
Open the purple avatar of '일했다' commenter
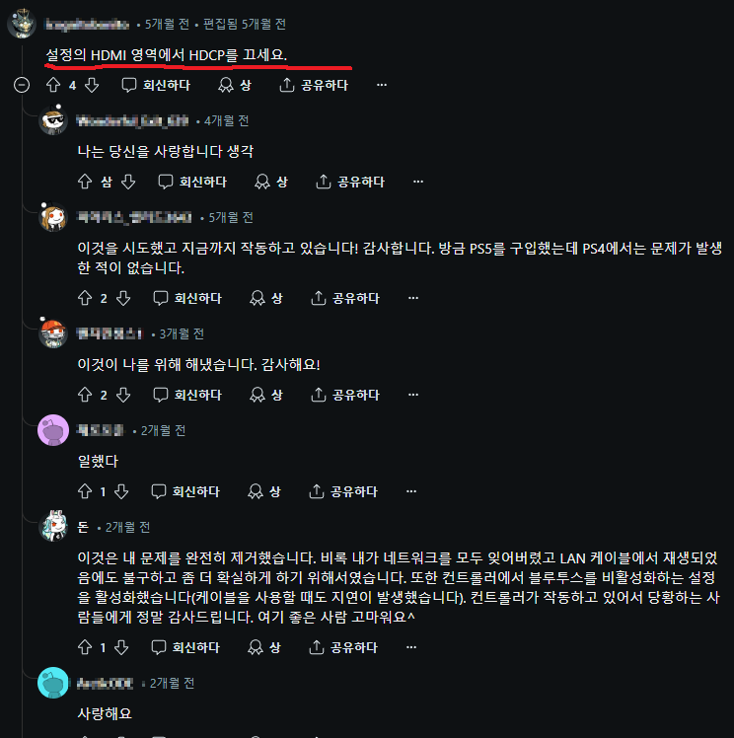[53, 430]
